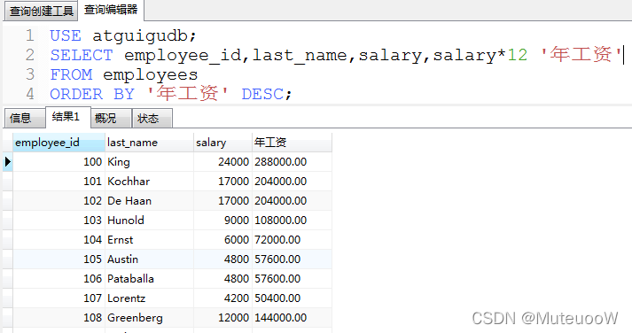
Task: Click line number 4 in gutter
Action: 30,94
